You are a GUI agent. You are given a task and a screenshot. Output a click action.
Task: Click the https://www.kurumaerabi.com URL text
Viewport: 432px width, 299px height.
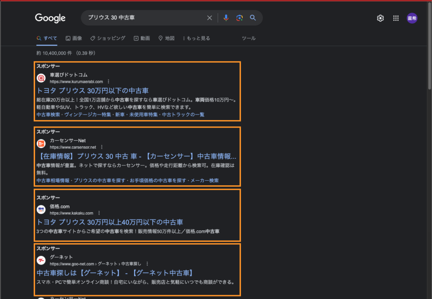pos(76,82)
